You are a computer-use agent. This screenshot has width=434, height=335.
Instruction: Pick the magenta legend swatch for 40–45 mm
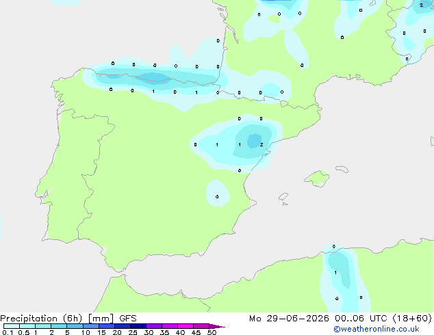coord(186,326)
